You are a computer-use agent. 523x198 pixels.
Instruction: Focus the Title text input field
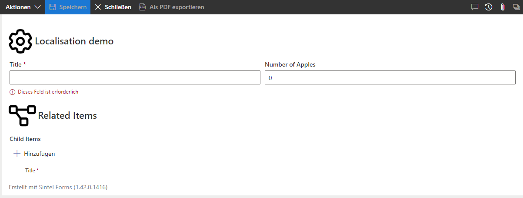coord(135,78)
